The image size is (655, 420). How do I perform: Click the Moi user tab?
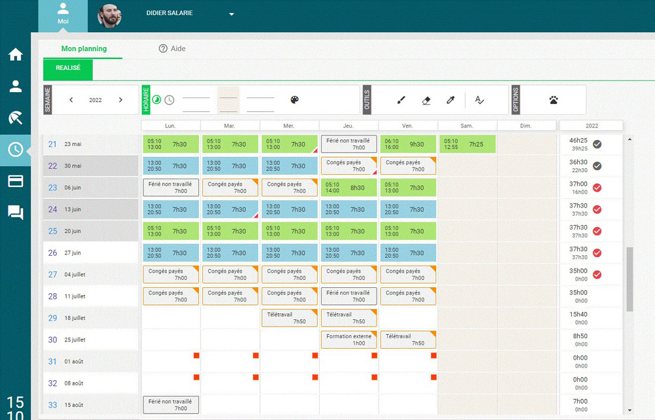[63, 15]
